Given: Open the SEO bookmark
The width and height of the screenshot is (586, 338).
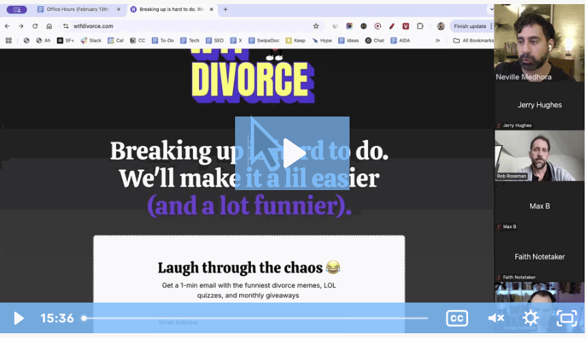Looking at the screenshot, I should tap(215, 40).
